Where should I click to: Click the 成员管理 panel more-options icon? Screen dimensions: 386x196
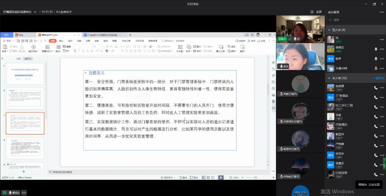tap(381, 12)
